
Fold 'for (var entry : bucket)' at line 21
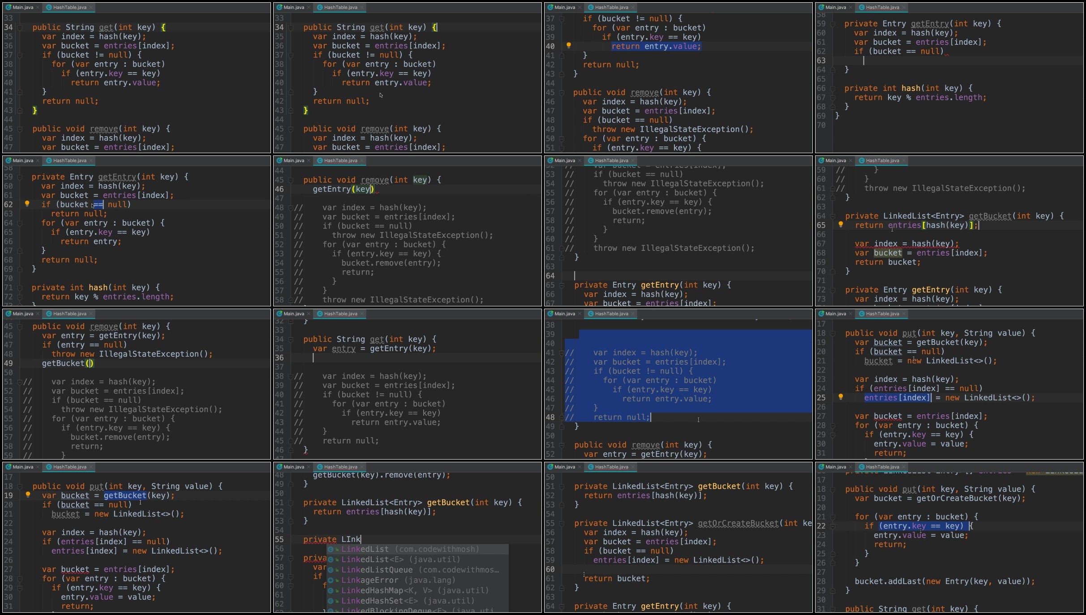[833, 517]
